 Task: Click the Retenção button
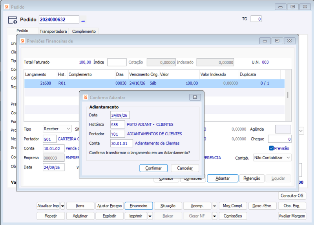pos(252,178)
